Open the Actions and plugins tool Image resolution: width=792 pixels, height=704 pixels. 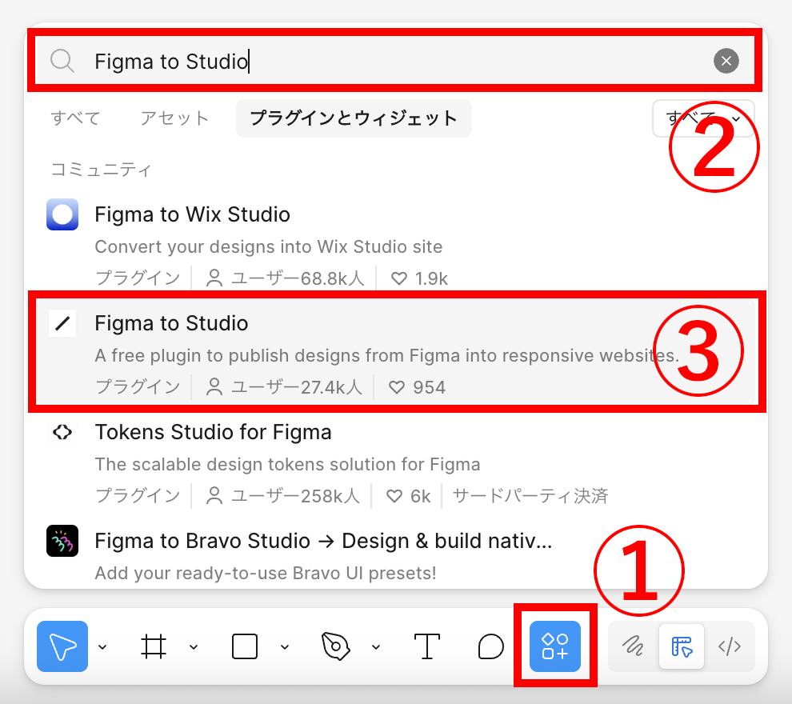tap(555, 646)
